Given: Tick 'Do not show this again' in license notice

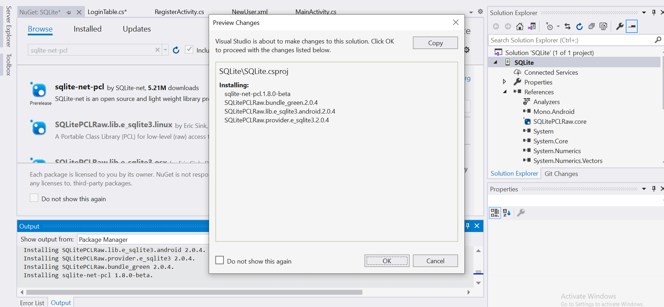Looking at the screenshot, I should 34,198.
